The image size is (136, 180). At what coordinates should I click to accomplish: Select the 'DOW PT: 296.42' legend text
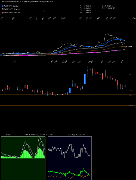[x=12, y=13]
